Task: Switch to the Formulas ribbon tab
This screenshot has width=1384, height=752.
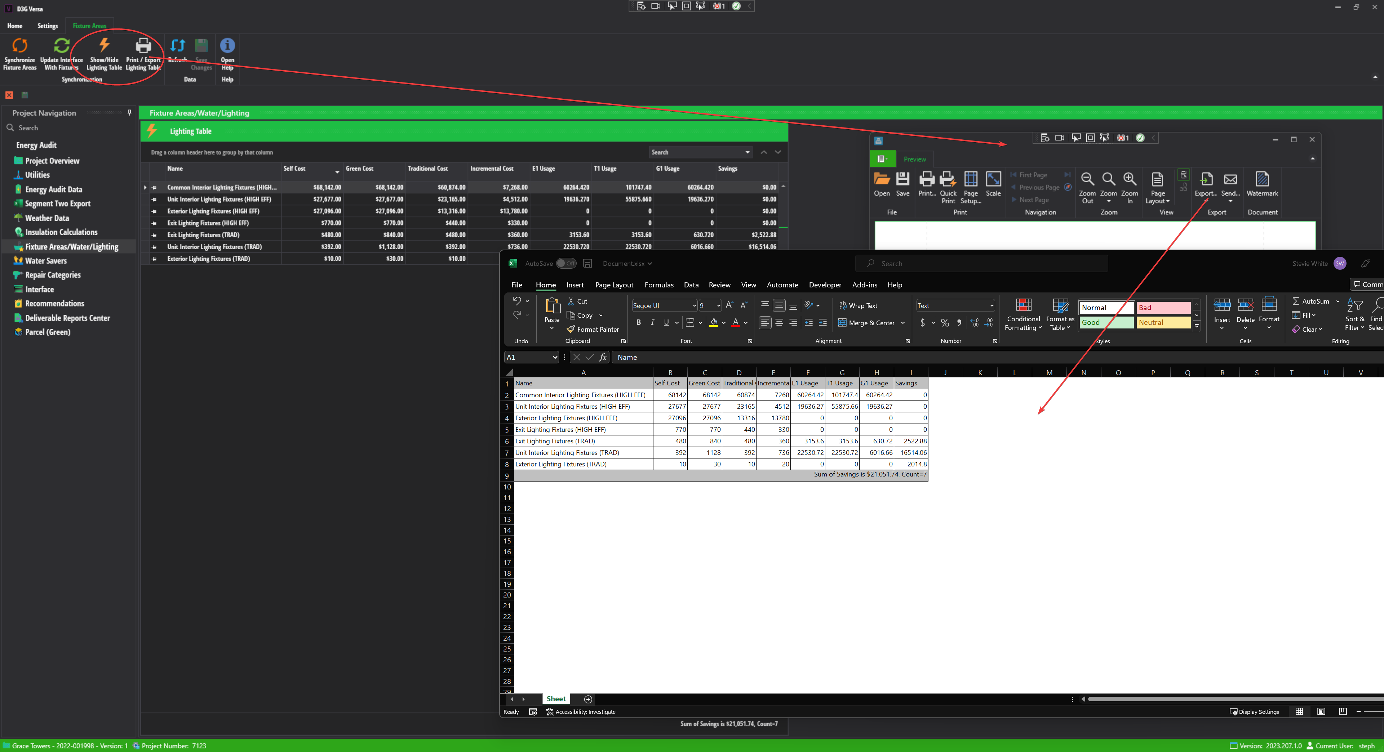Action: 659,285
